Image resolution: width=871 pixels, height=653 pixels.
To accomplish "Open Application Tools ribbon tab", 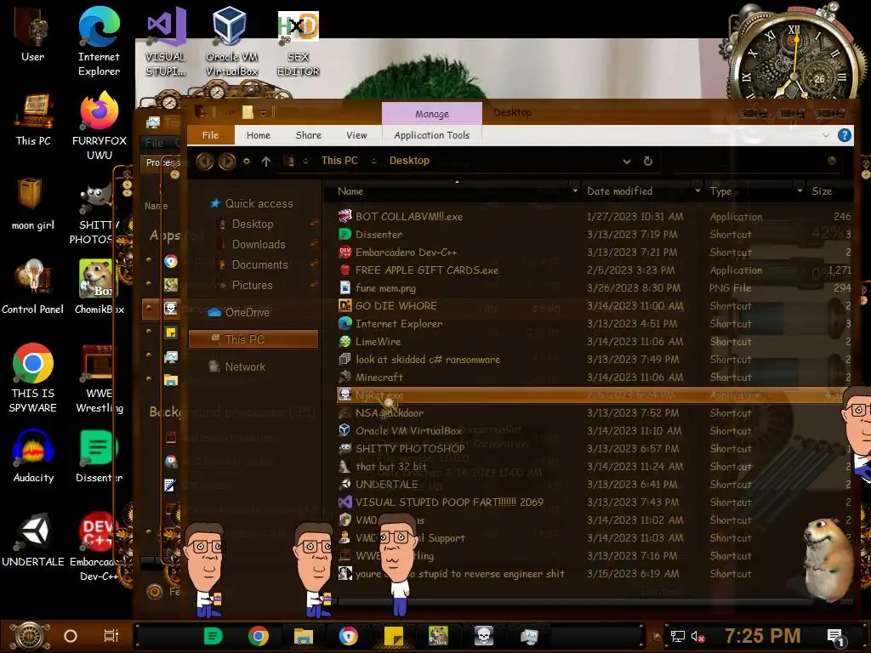I will 431,135.
